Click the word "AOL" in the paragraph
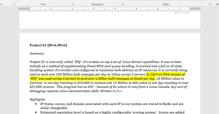This screenshot has height=114, width=219. coord(135,83)
